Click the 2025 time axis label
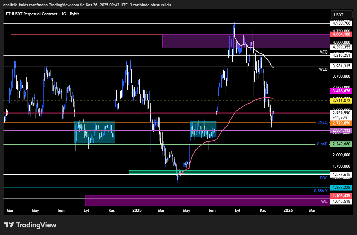The image size is (357, 235). point(137,210)
